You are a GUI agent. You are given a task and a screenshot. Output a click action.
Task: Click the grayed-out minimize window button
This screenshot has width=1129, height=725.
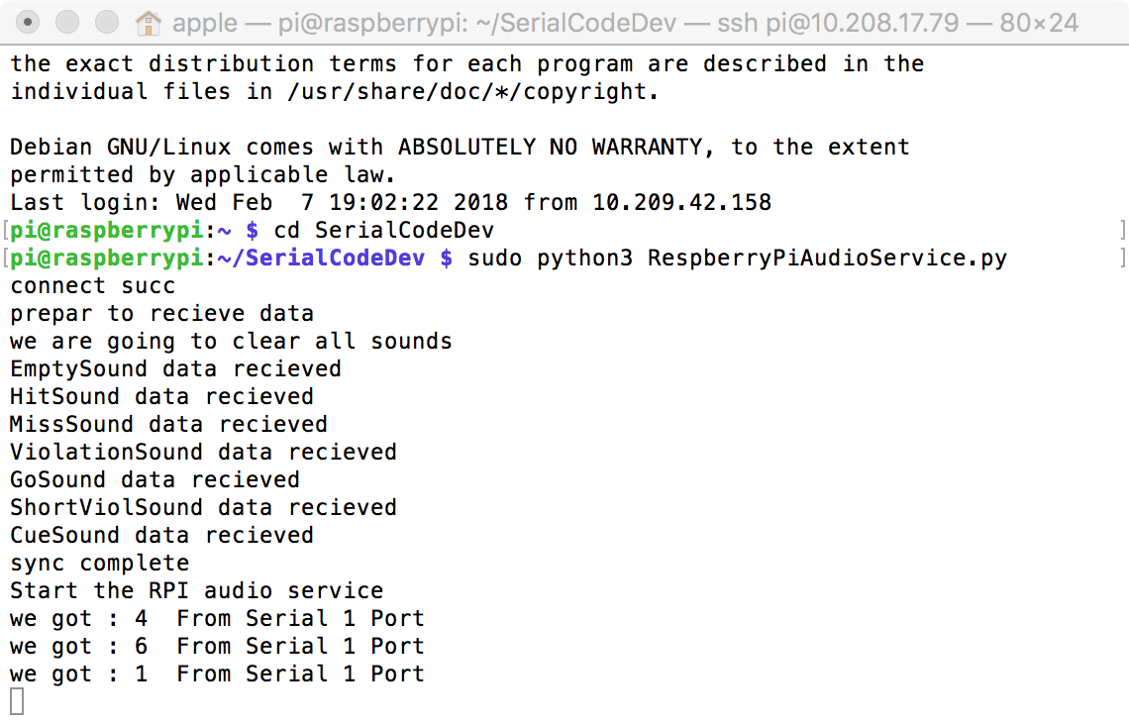[x=67, y=23]
